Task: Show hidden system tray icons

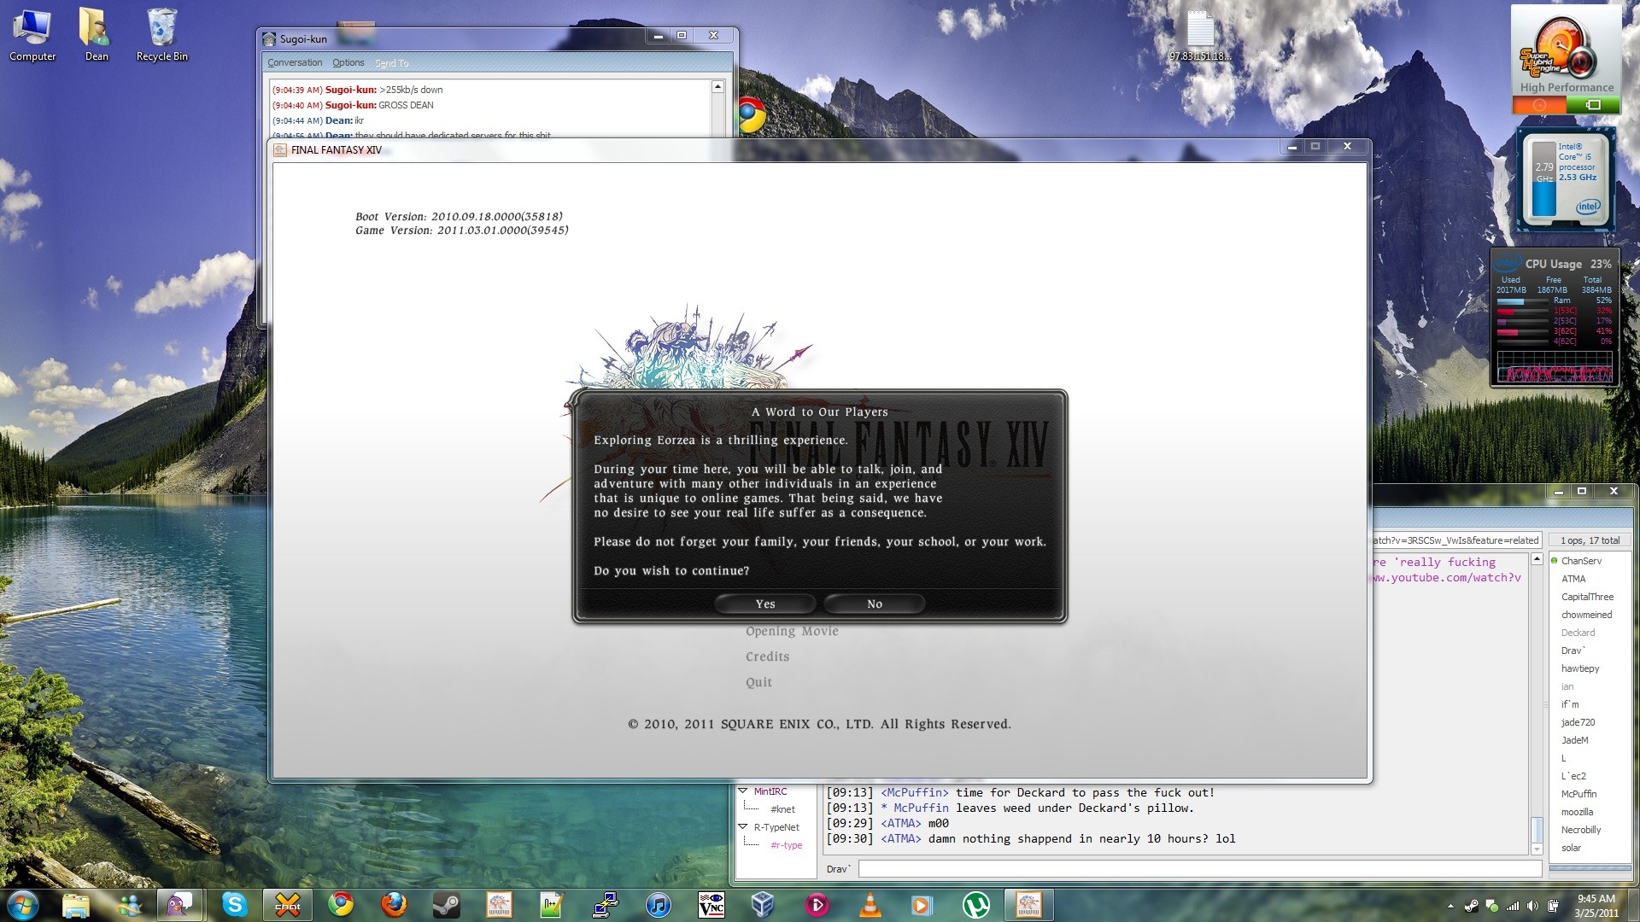Action: [x=1450, y=906]
